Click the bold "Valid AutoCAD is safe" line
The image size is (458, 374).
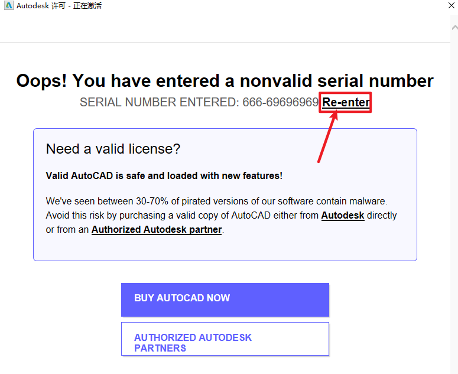pos(164,175)
